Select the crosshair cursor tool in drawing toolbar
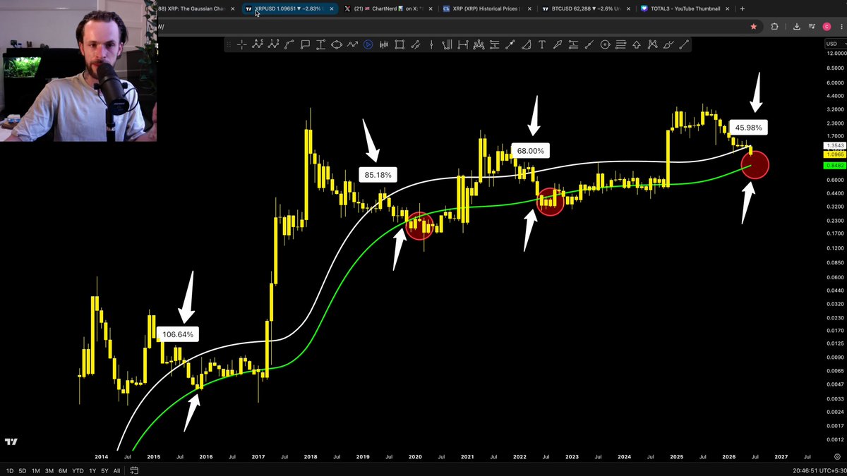This screenshot has width=847, height=476. point(242,44)
